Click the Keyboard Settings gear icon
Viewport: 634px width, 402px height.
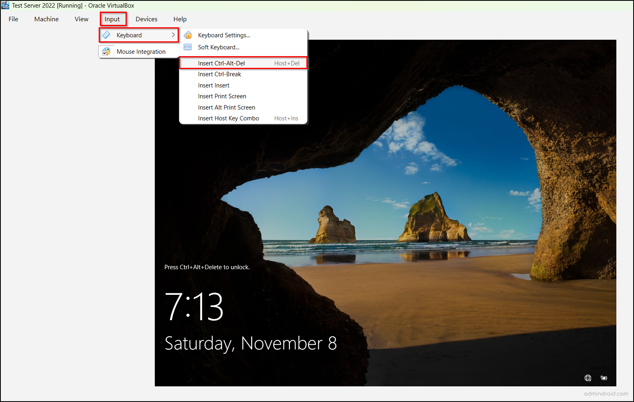tap(188, 35)
